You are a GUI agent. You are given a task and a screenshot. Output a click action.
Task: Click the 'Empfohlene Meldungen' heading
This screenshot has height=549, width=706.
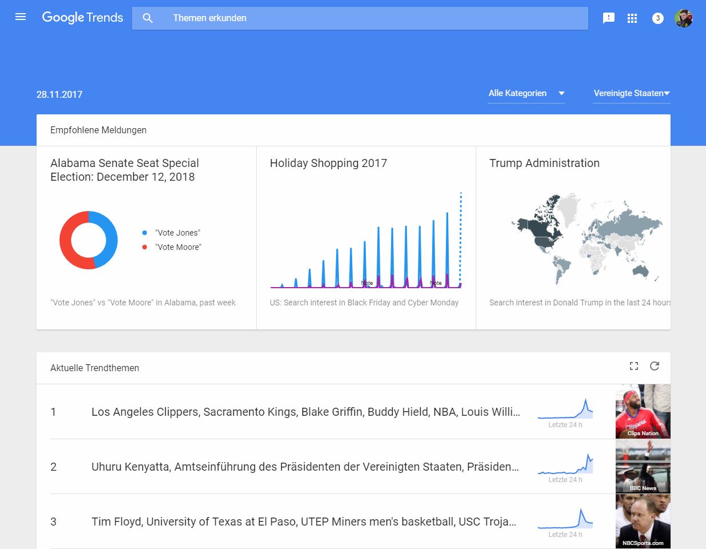point(98,130)
